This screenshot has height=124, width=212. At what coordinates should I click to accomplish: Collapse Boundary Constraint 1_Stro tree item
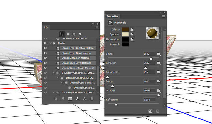tap(54, 73)
